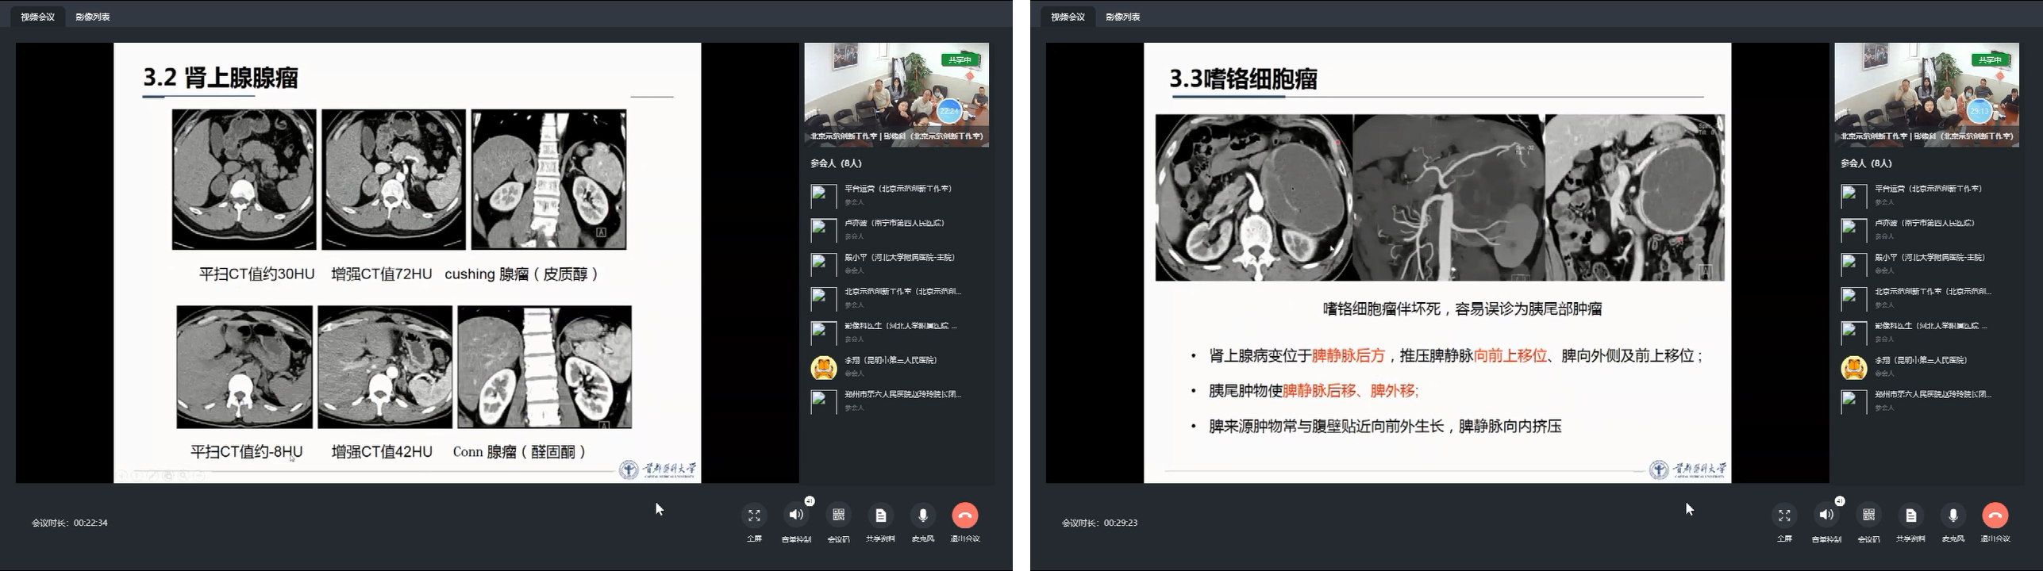
Task: Click green 共享中 sharing badge in left window
Action: tap(959, 59)
